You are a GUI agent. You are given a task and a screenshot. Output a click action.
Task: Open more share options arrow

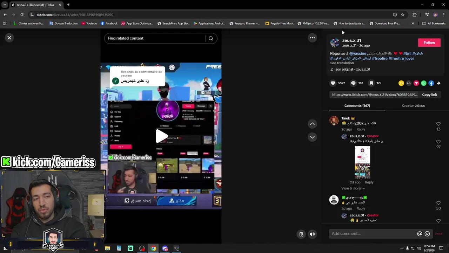(438, 83)
